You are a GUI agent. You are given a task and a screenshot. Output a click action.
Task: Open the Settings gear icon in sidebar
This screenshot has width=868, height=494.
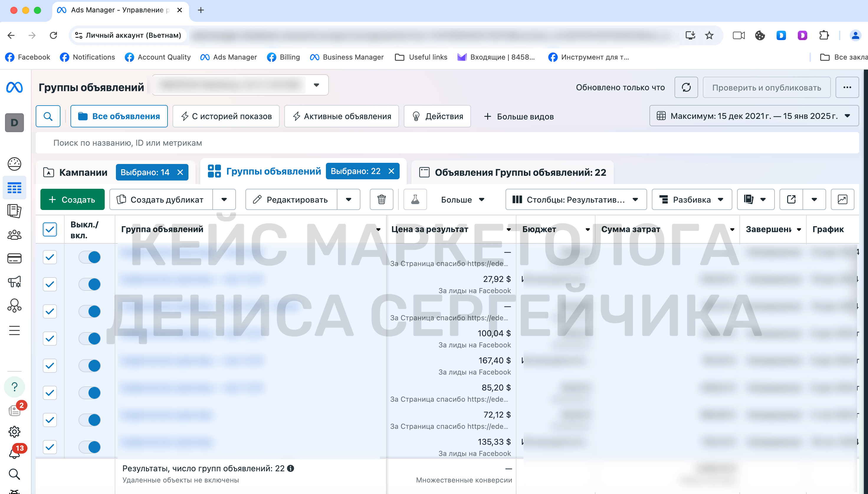tap(14, 432)
